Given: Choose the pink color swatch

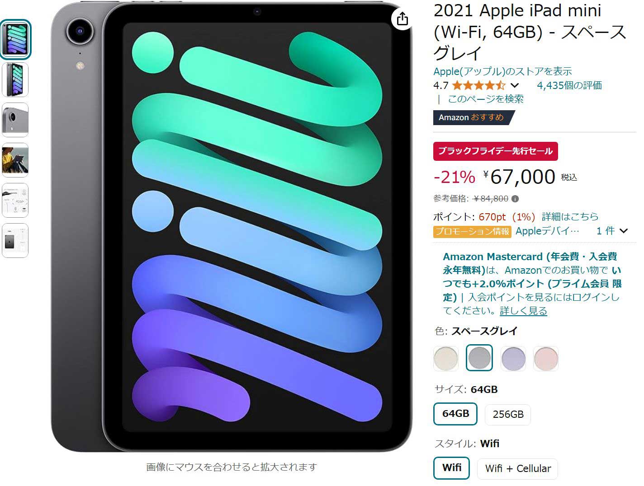Looking at the screenshot, I should (546, 358).
